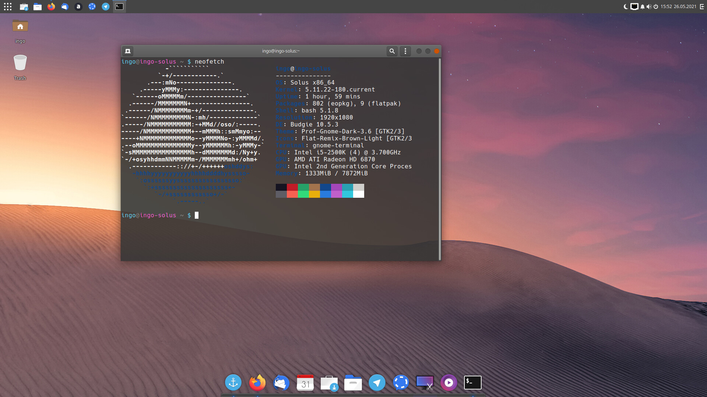707x397 pixels.
Task: Toggle night light moon icon in tray
Action: (x=626, y=7)
